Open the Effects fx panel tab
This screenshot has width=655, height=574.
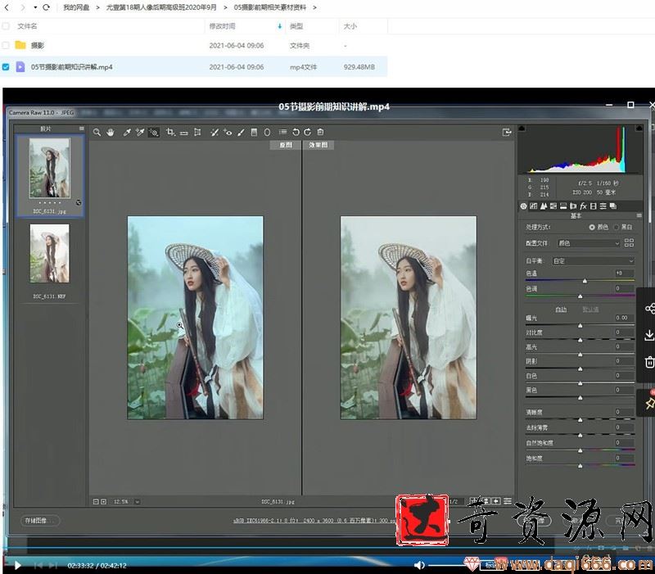click(x=584, y=206)
